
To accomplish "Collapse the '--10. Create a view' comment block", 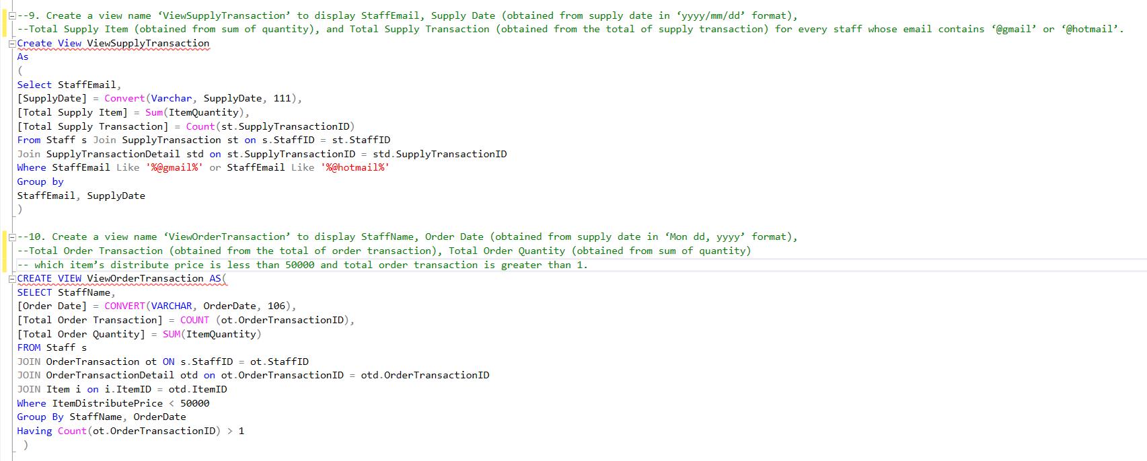I will click(11, 237).
